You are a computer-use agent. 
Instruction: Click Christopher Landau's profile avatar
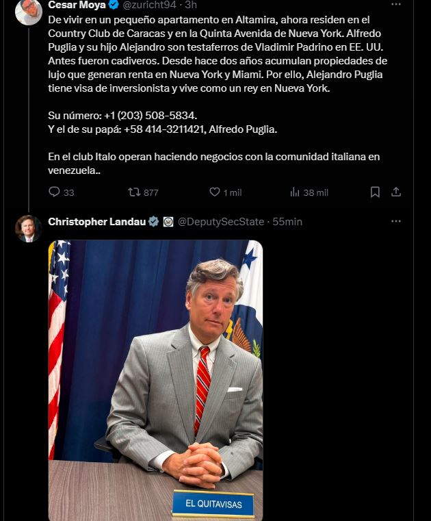point(29,229)
